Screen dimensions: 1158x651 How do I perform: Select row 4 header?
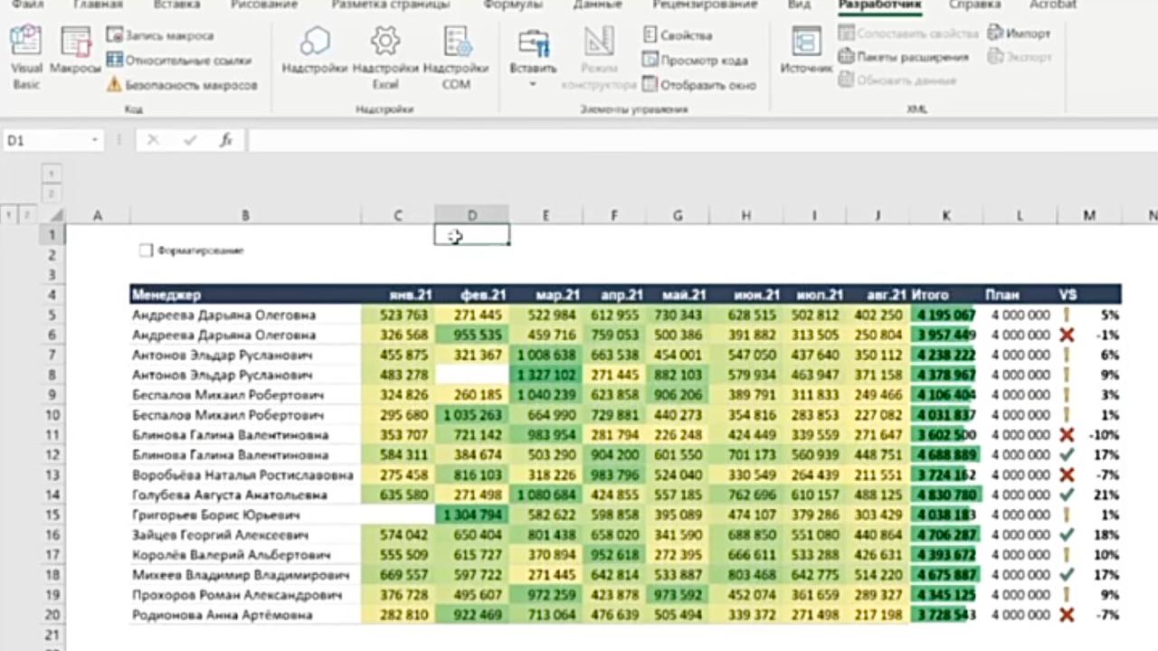tap(52, 295)
